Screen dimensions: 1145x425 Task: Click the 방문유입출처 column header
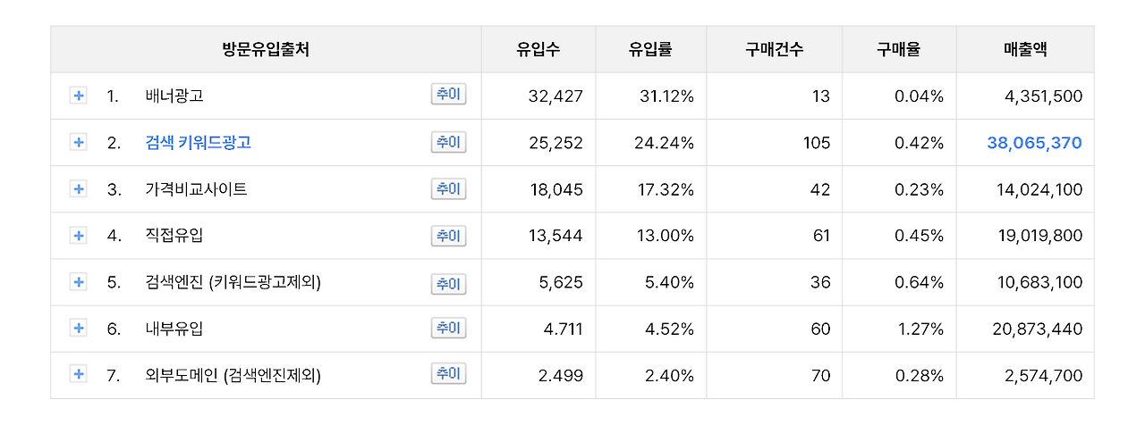(266, 50)
